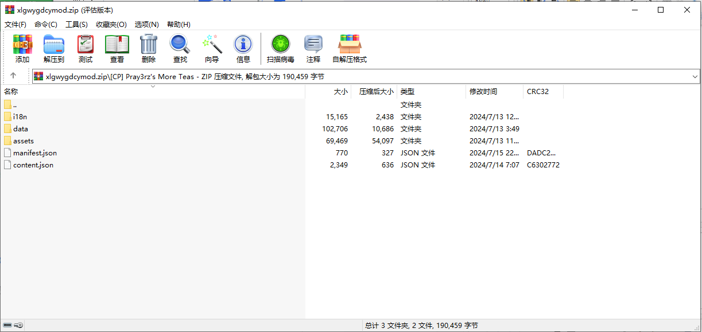Sort files by 大小 column header
This screenshot has height=332, width=702.
(x=340, y=92)
